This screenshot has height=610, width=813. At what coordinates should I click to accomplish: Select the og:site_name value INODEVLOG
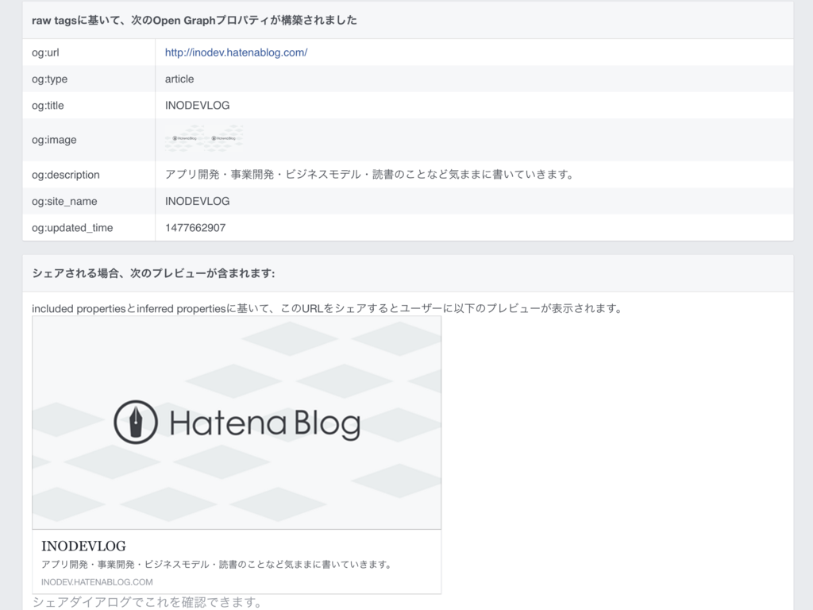[x=198, y=201]
